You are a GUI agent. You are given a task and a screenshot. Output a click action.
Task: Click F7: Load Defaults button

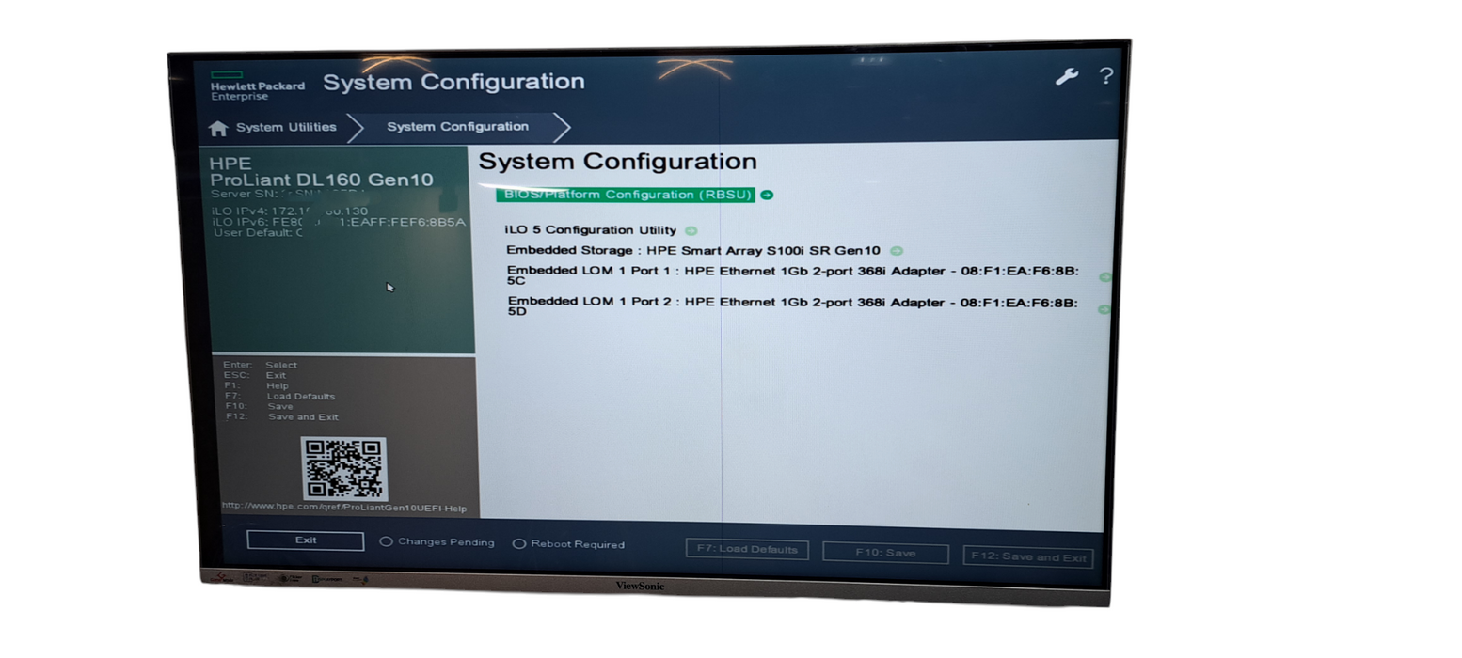pyautogui.click(x=747, y=549)
